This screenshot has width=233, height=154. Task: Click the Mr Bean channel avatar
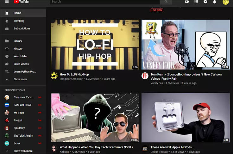pos(7,113)
